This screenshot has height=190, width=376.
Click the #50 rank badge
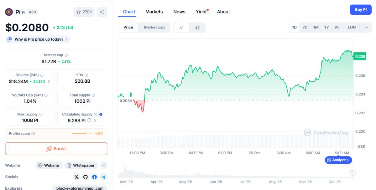32,12
